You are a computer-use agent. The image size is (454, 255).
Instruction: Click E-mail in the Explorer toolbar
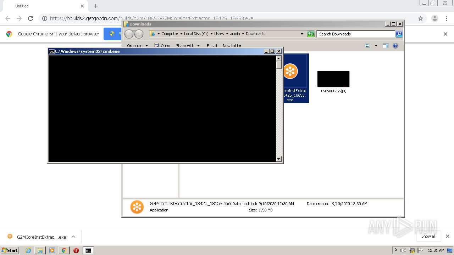pos(212,46)
